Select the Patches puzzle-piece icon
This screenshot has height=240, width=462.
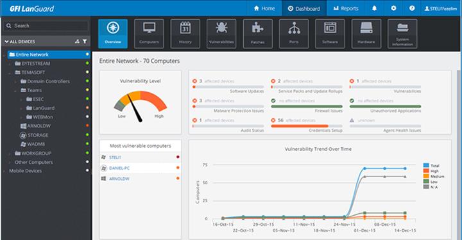(x=258, y=33)
